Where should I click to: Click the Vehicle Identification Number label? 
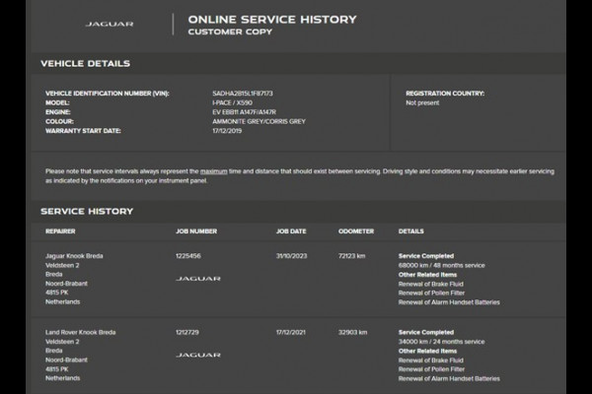tap(108, 94)
